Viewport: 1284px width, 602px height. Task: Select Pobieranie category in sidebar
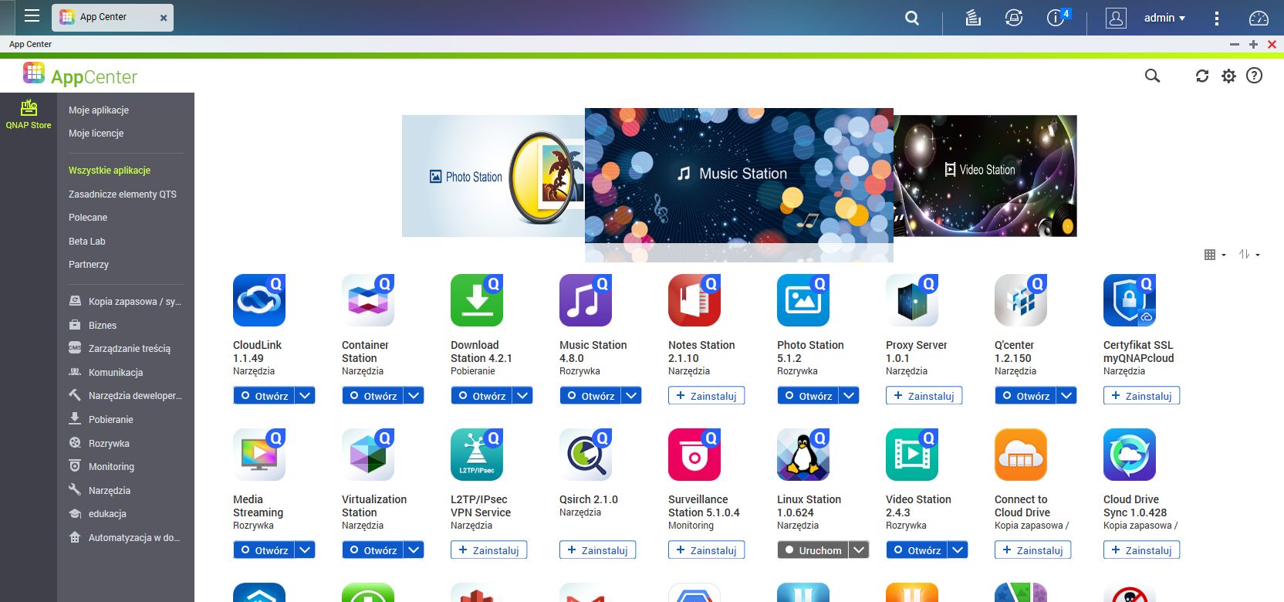101,420
